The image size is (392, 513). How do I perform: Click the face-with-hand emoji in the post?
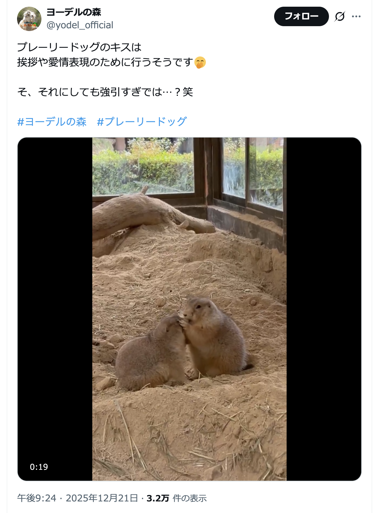[x=200, y=62]
